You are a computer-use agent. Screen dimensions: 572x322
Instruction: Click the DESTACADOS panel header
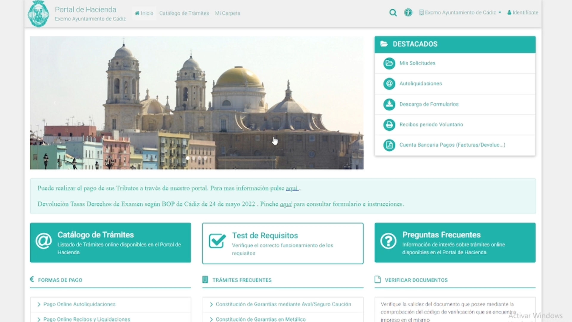[x=455, y=44]
